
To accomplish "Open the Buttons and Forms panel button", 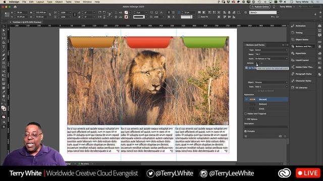I will click(302, 46).
